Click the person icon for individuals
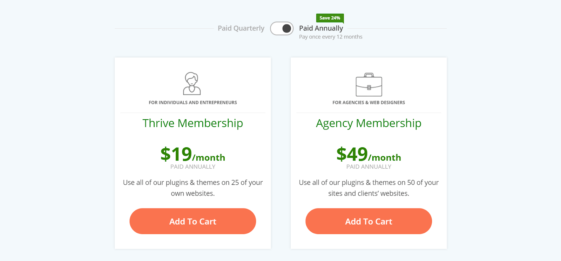 coord(192,84)
